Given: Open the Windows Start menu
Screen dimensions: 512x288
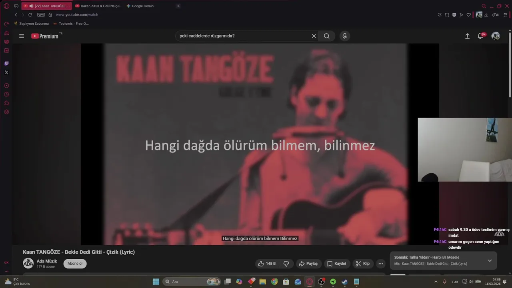Looking at the screenshot, I should [x=156, y=282].
